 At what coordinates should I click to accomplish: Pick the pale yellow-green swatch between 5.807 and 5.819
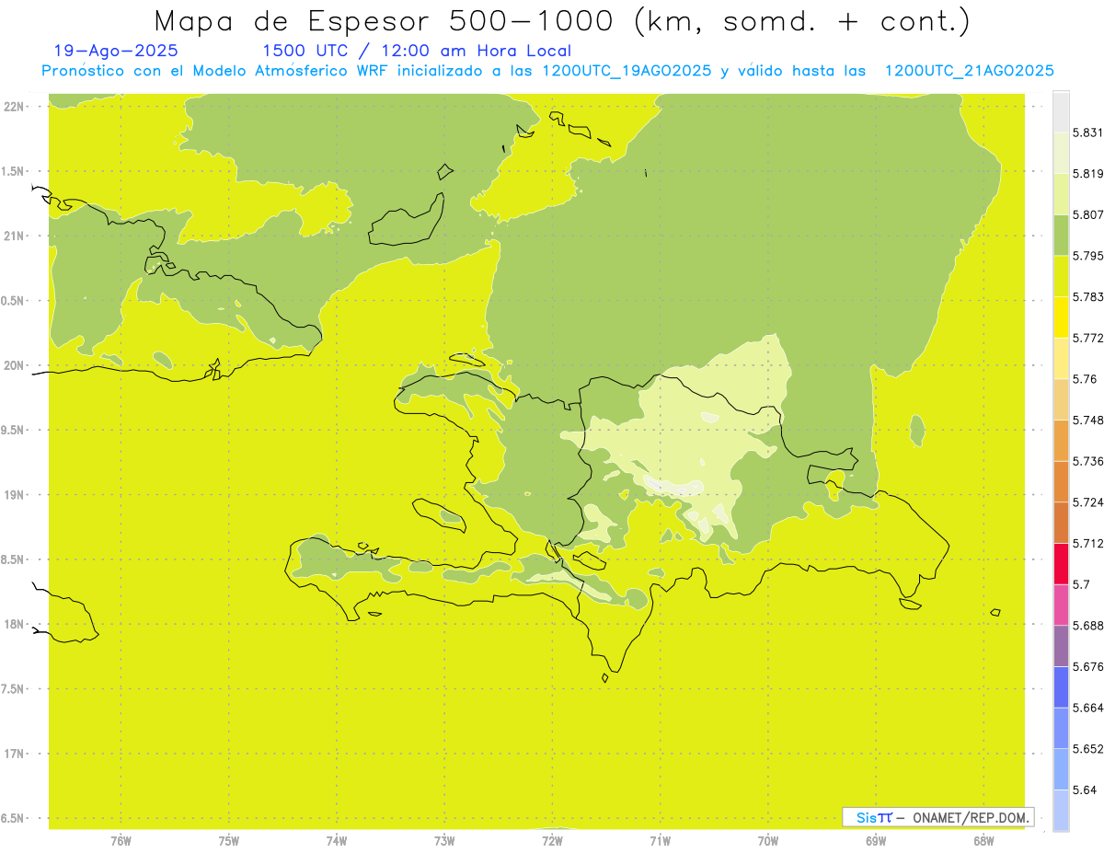[x=1061, y=194]
